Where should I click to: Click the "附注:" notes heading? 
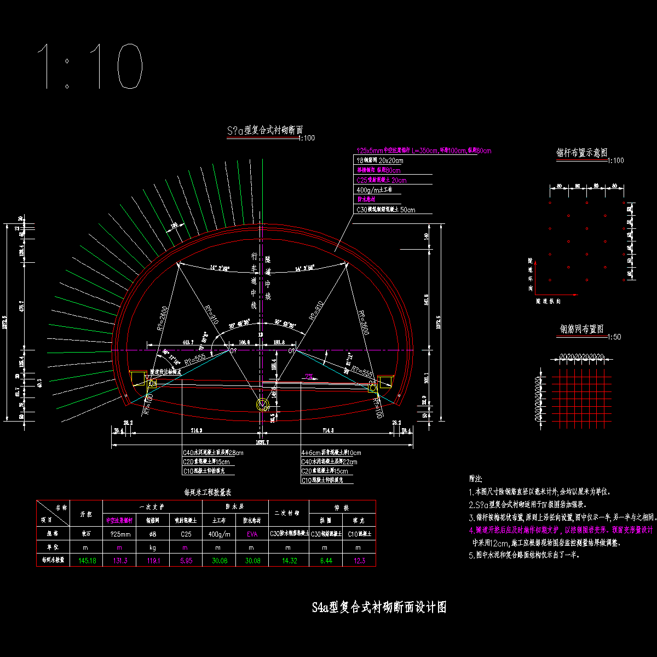(476, 479)
